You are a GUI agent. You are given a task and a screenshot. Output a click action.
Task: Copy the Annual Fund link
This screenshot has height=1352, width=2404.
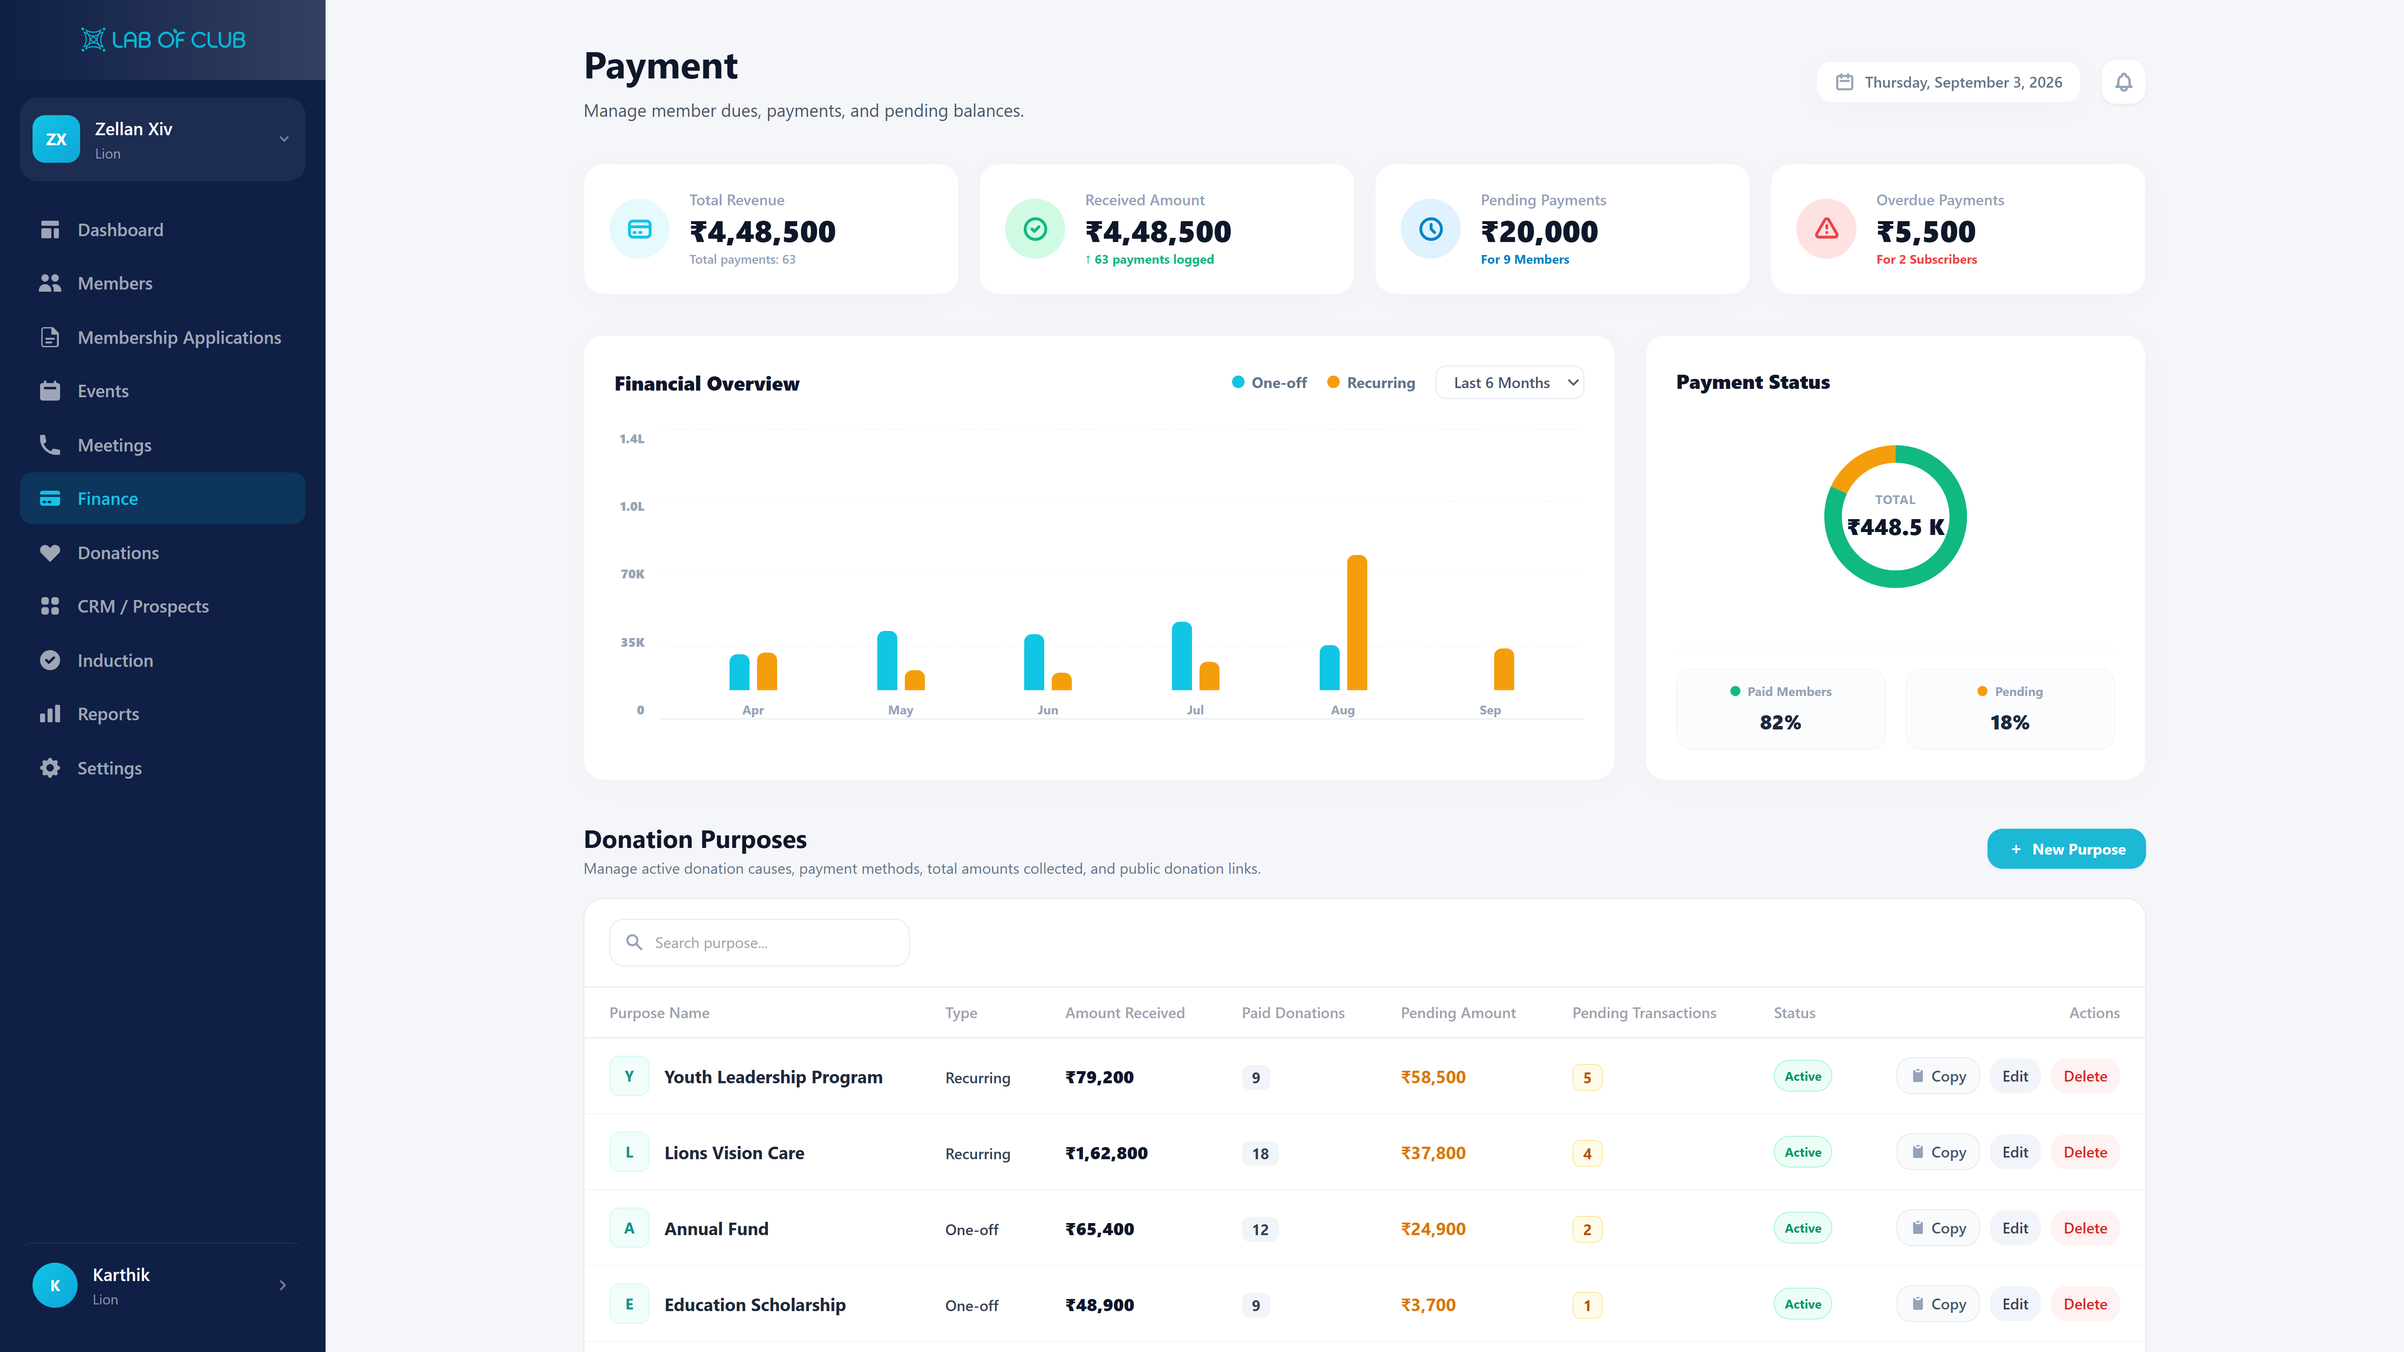pos(1937,1229)
